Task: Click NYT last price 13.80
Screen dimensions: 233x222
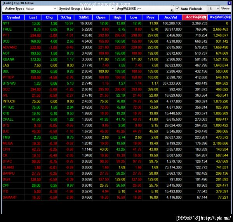Action: pyautogui.click(x=36, y=23)
